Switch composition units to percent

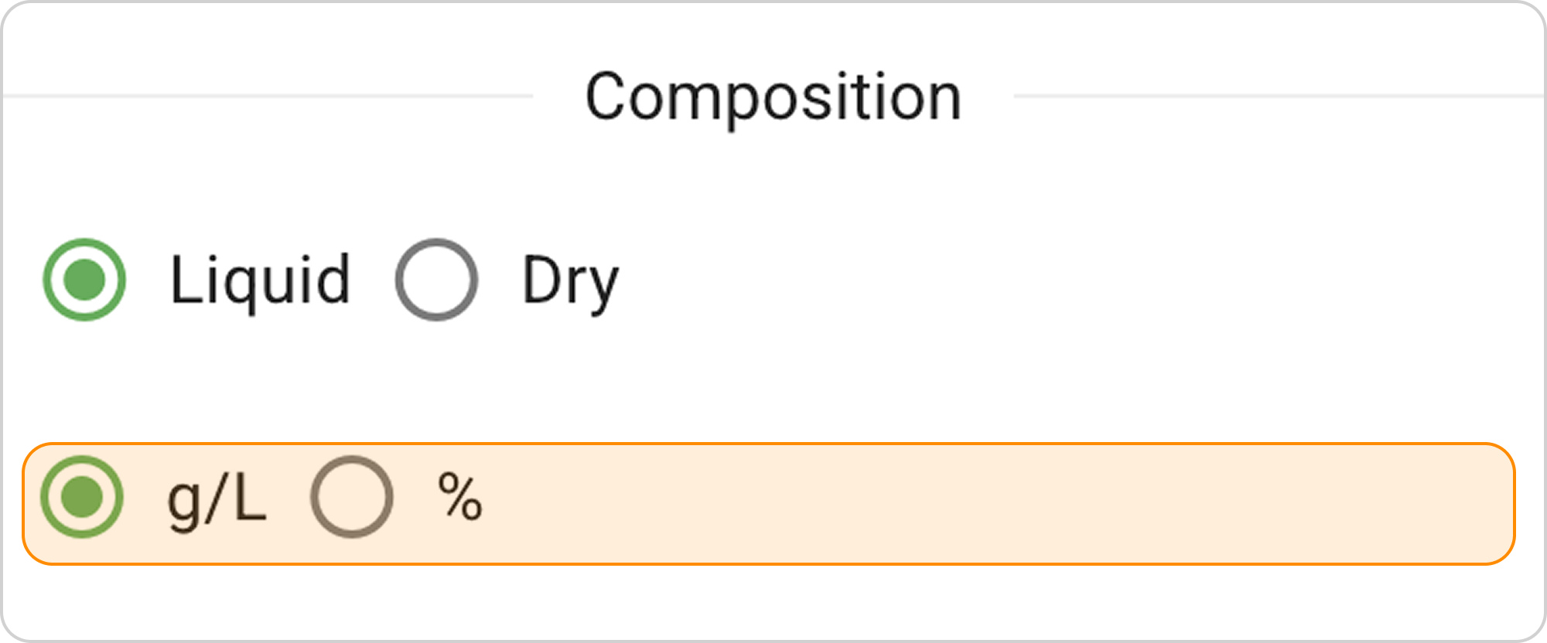pyautogui.click(x=352, y=497)
